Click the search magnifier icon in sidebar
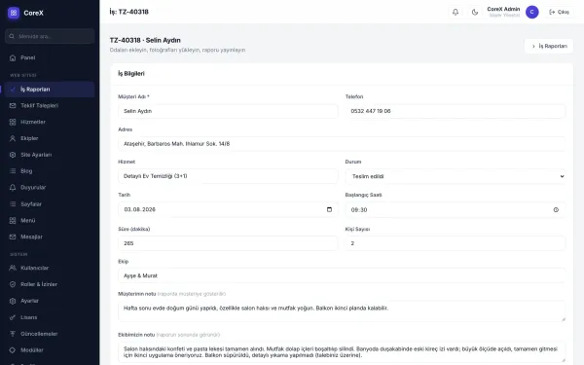Image resolution: width=584 pixels, height=365 pixels. click(x=12, y=36)
